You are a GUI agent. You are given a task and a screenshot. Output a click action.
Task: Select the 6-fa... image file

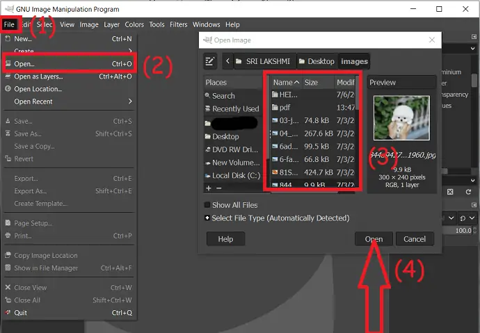pyautogui.click(x=313, y=159)
